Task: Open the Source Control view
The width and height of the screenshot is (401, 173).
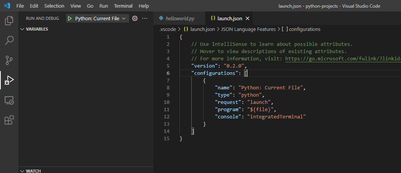Action: coord(9,60)
